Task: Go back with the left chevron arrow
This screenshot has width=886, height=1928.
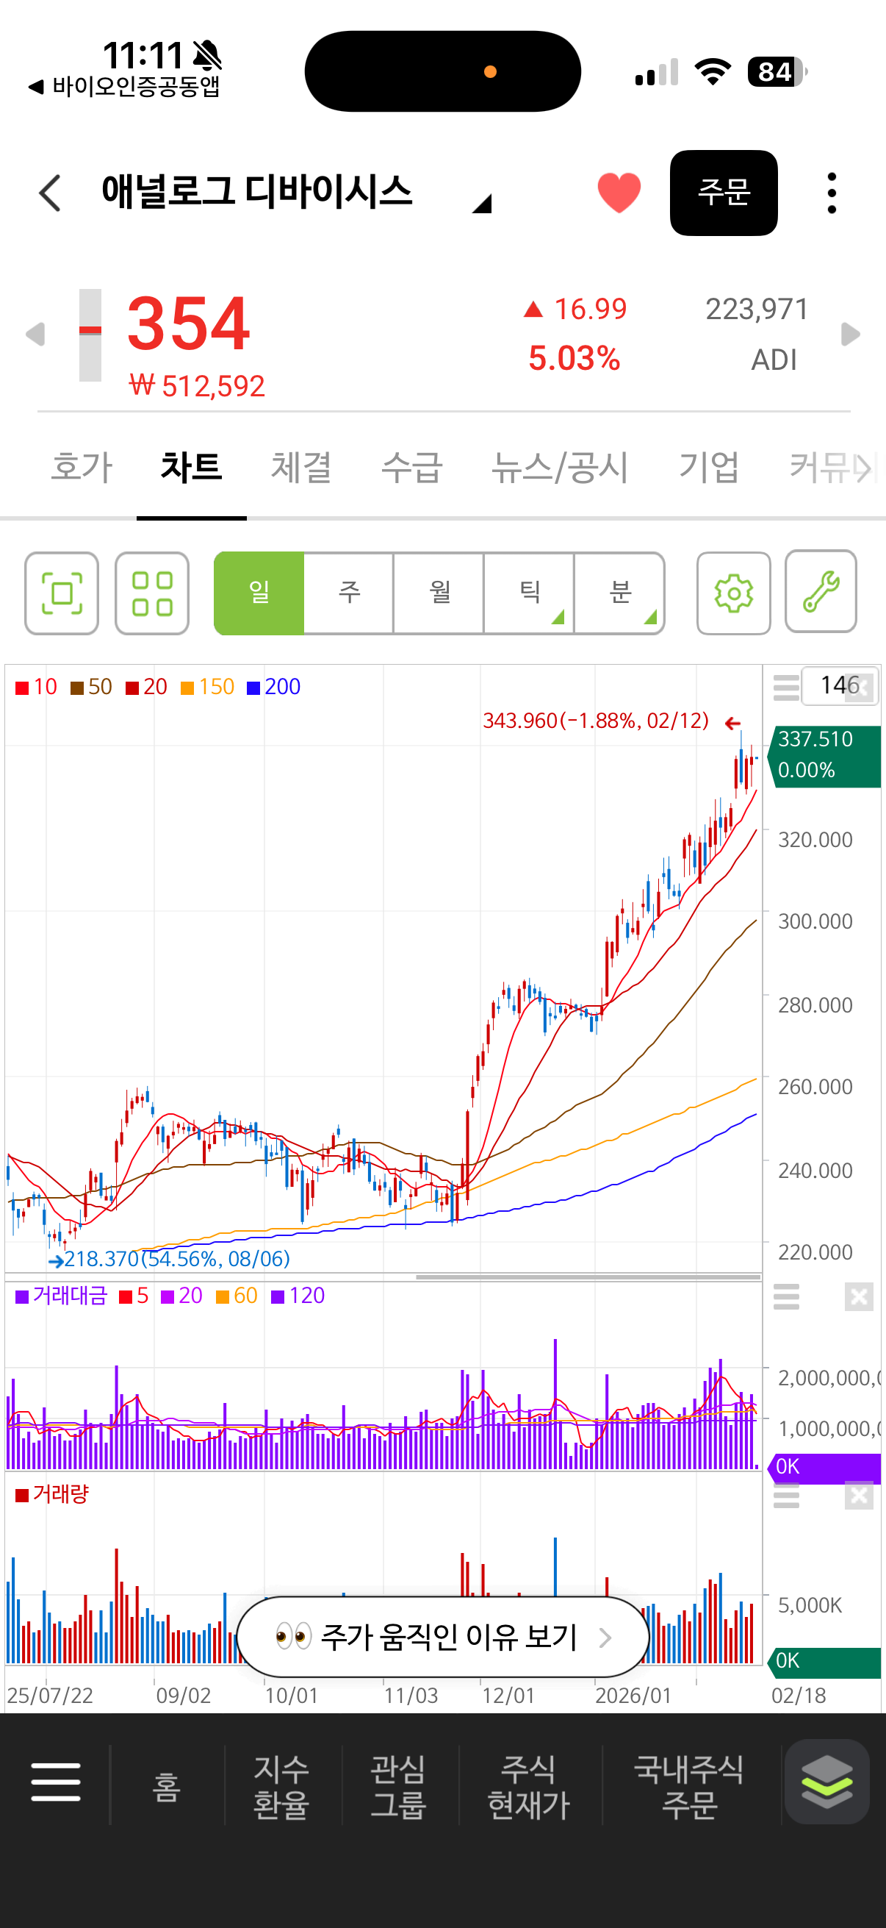Action: (50, 193)
